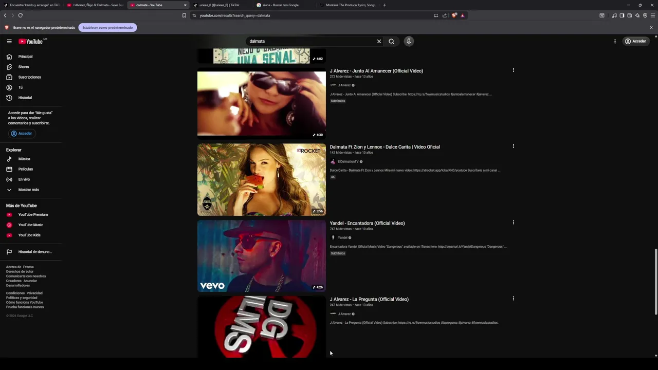The width and height of the screenshot is (658, 370).
Task: Click the page vertical scrollbar thumb
Action: point(655,282)
